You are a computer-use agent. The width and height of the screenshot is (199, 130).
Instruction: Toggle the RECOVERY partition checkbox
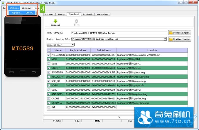49,77
